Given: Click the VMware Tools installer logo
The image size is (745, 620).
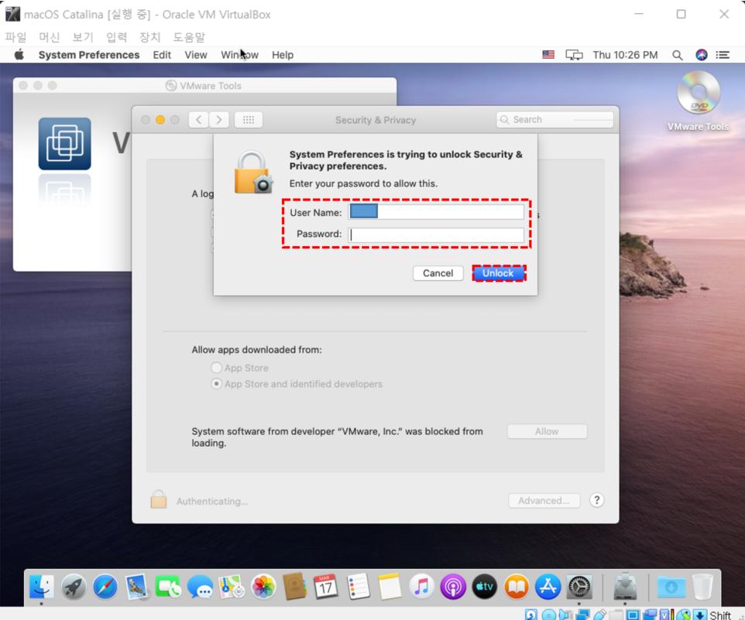Looking at the screenshot, I should pos(64,144).
